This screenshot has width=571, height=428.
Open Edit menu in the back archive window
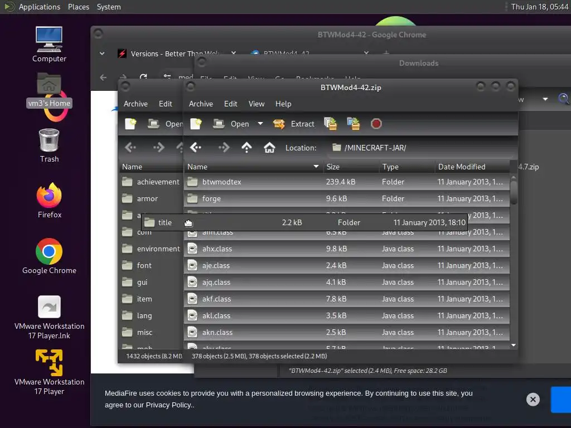[165, 104]
